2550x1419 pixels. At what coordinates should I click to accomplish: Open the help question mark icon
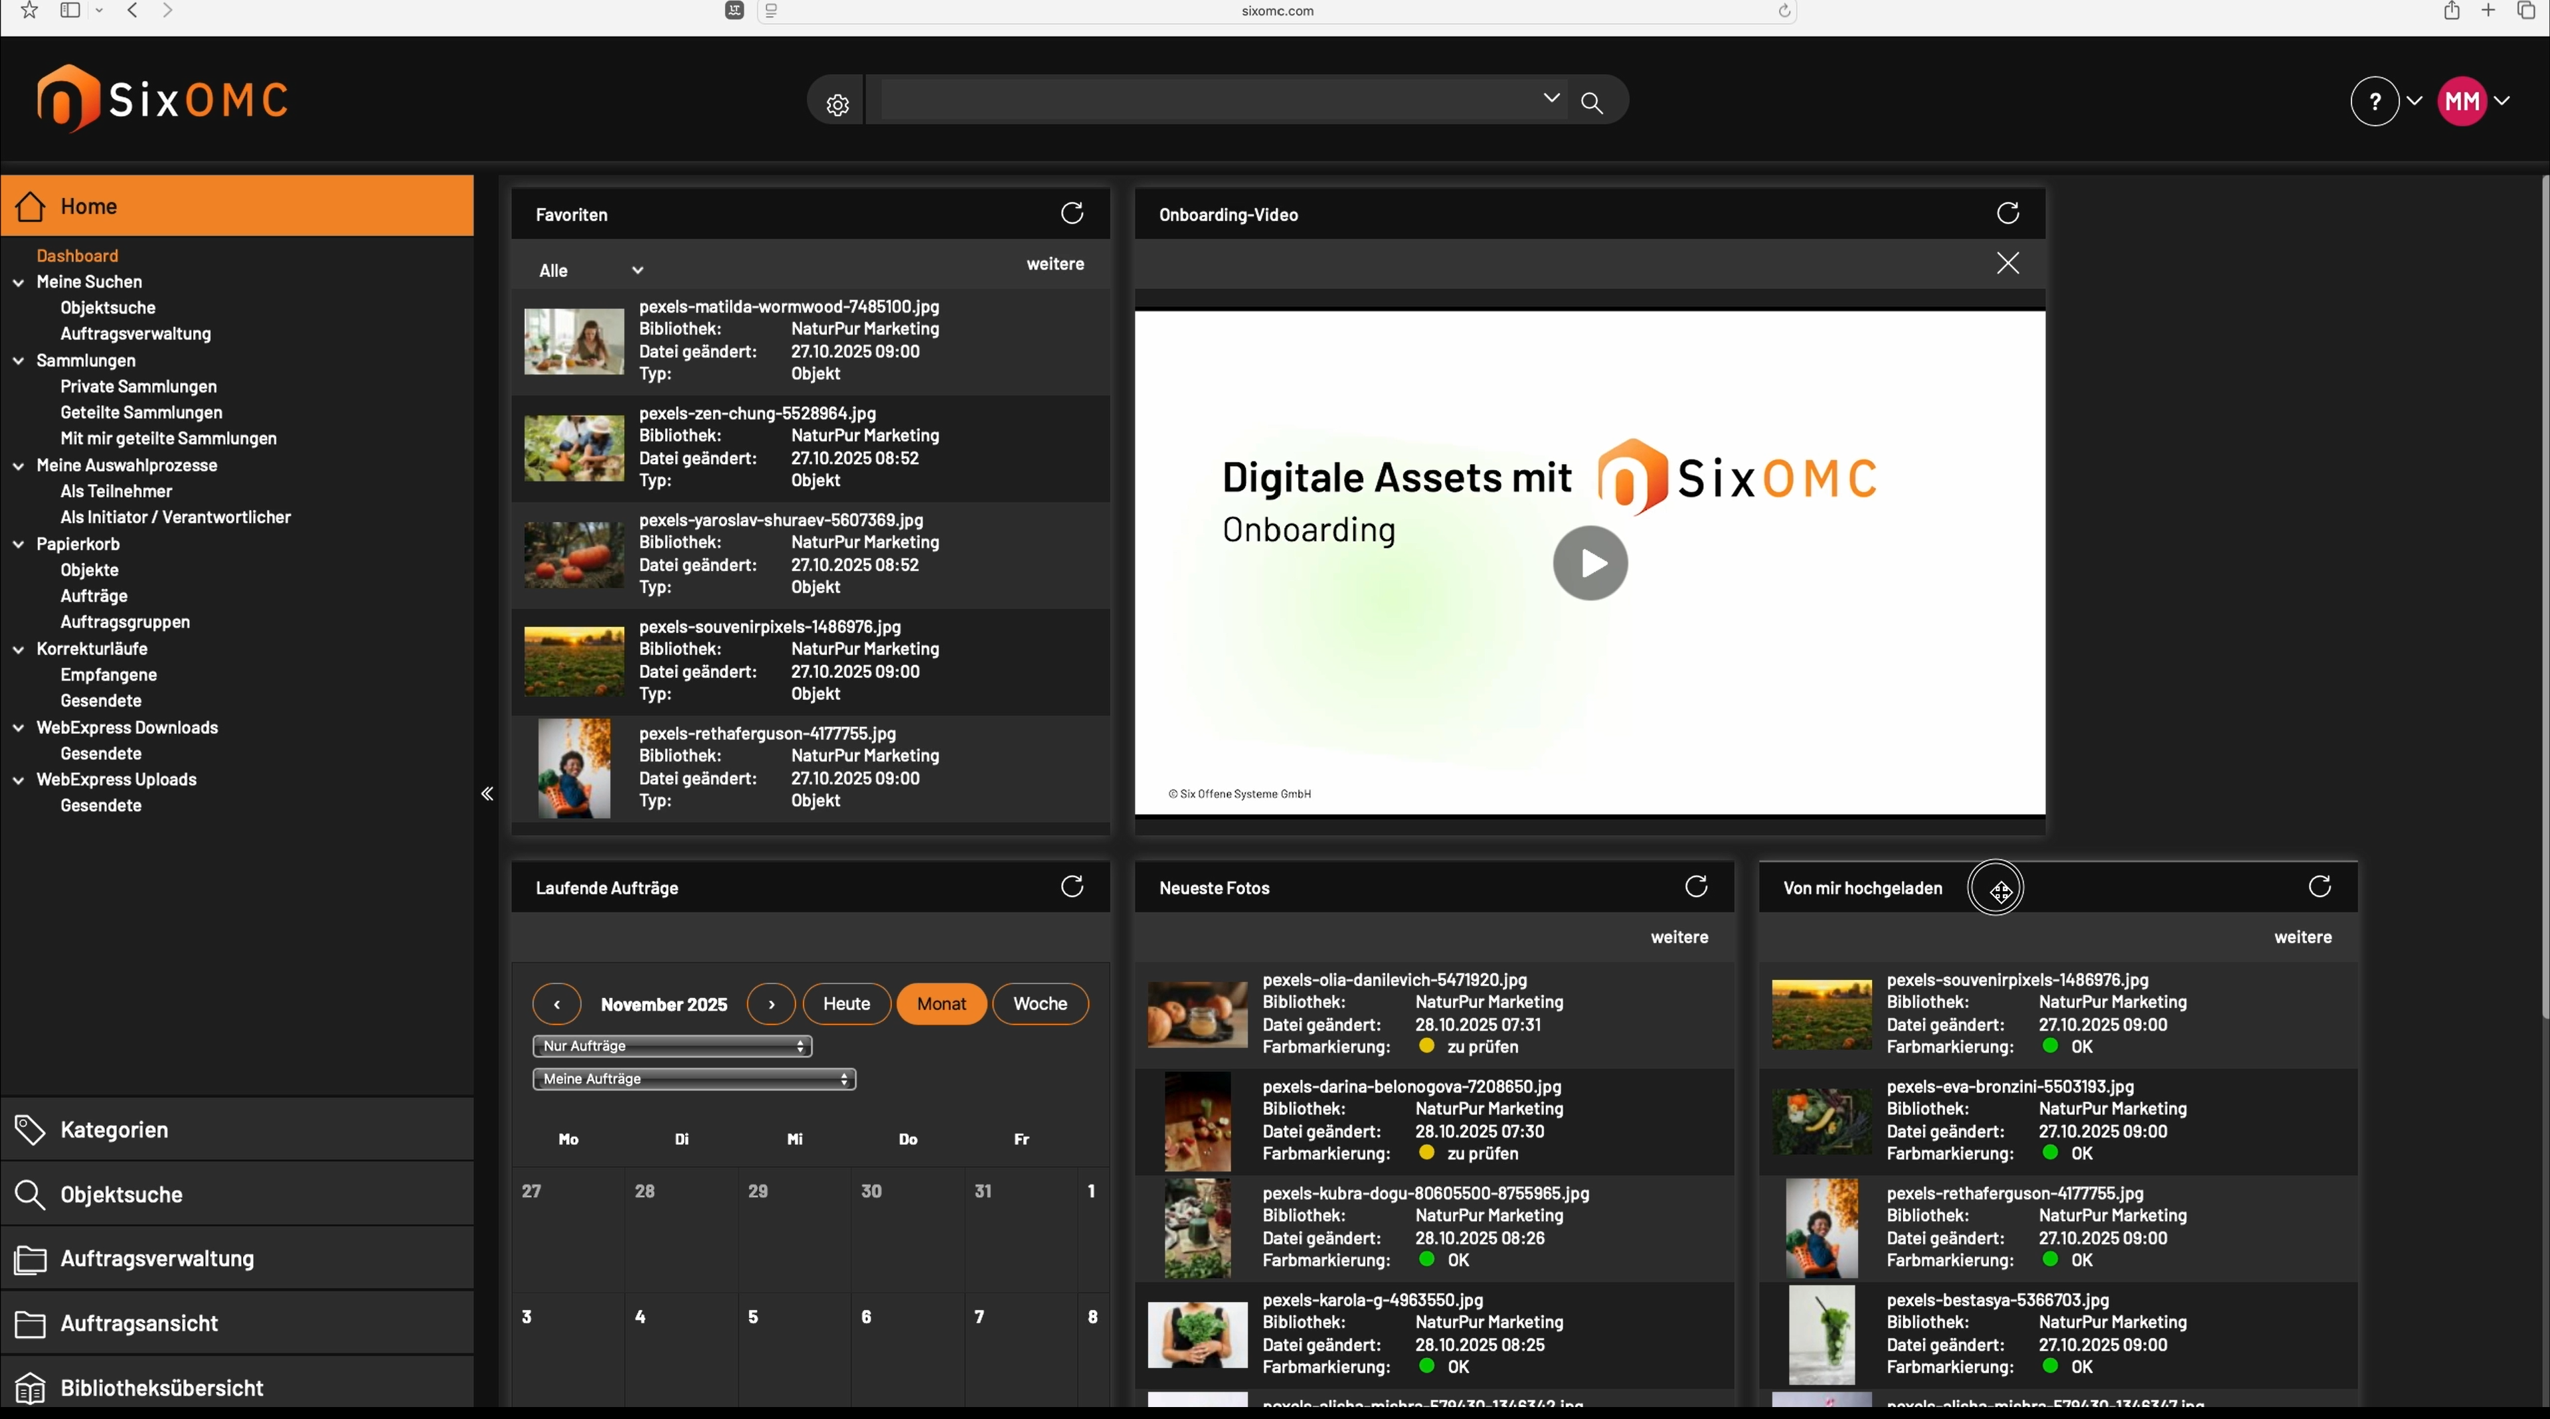click(2374, 101)
